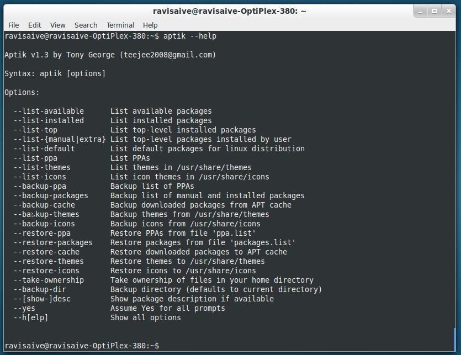Open the File menu
The height and width of the screenshot is (355, 461).
click(14, 25)
